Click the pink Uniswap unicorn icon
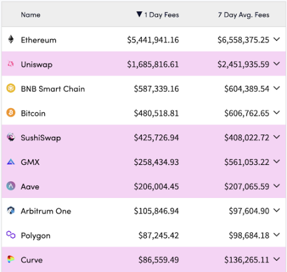Viewport: 287px width, 272px height. tap(11, 64)
